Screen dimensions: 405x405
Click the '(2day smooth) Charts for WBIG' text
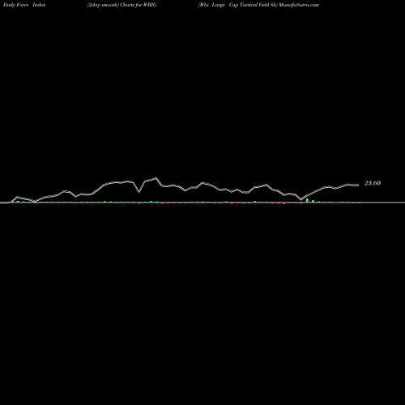tap(122, 5)
